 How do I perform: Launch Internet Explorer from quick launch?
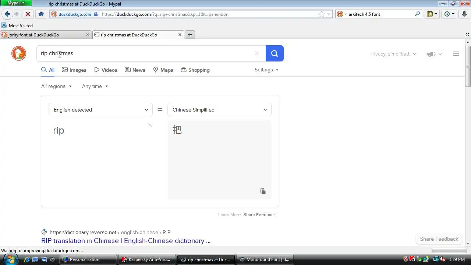(27, 259)
